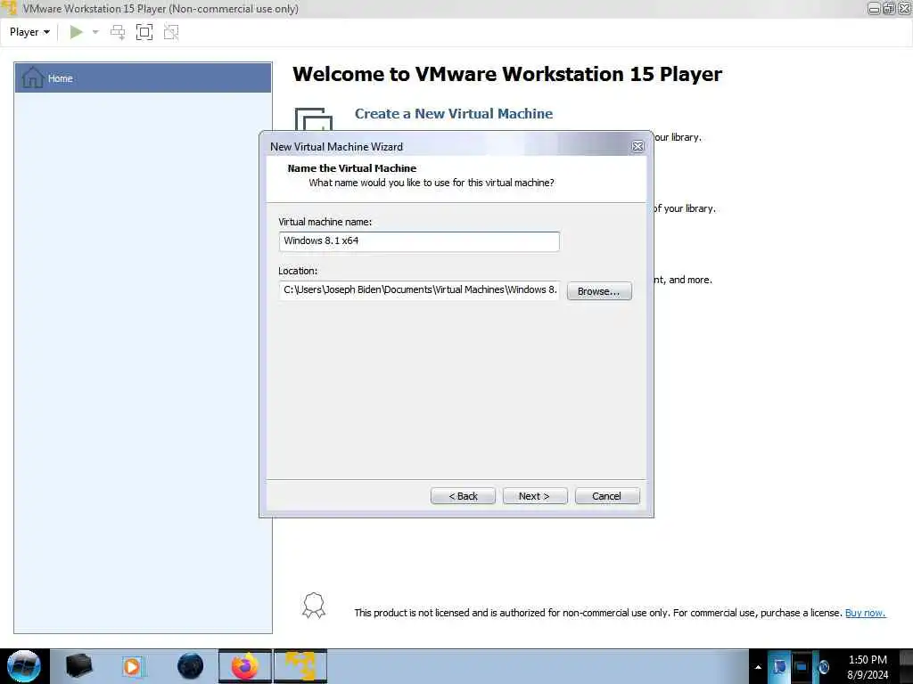Show hidden system tray icons

tap(758, 667)
